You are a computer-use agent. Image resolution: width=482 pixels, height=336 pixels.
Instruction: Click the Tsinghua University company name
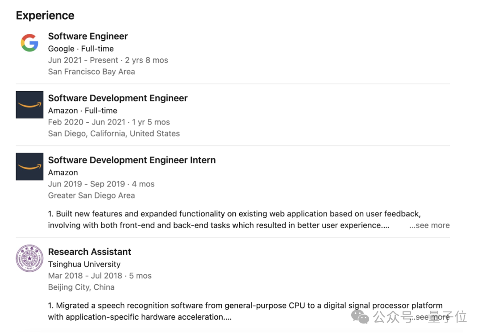[x=84, y=264]
